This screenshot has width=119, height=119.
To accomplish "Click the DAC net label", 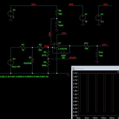I will point(34,4).
